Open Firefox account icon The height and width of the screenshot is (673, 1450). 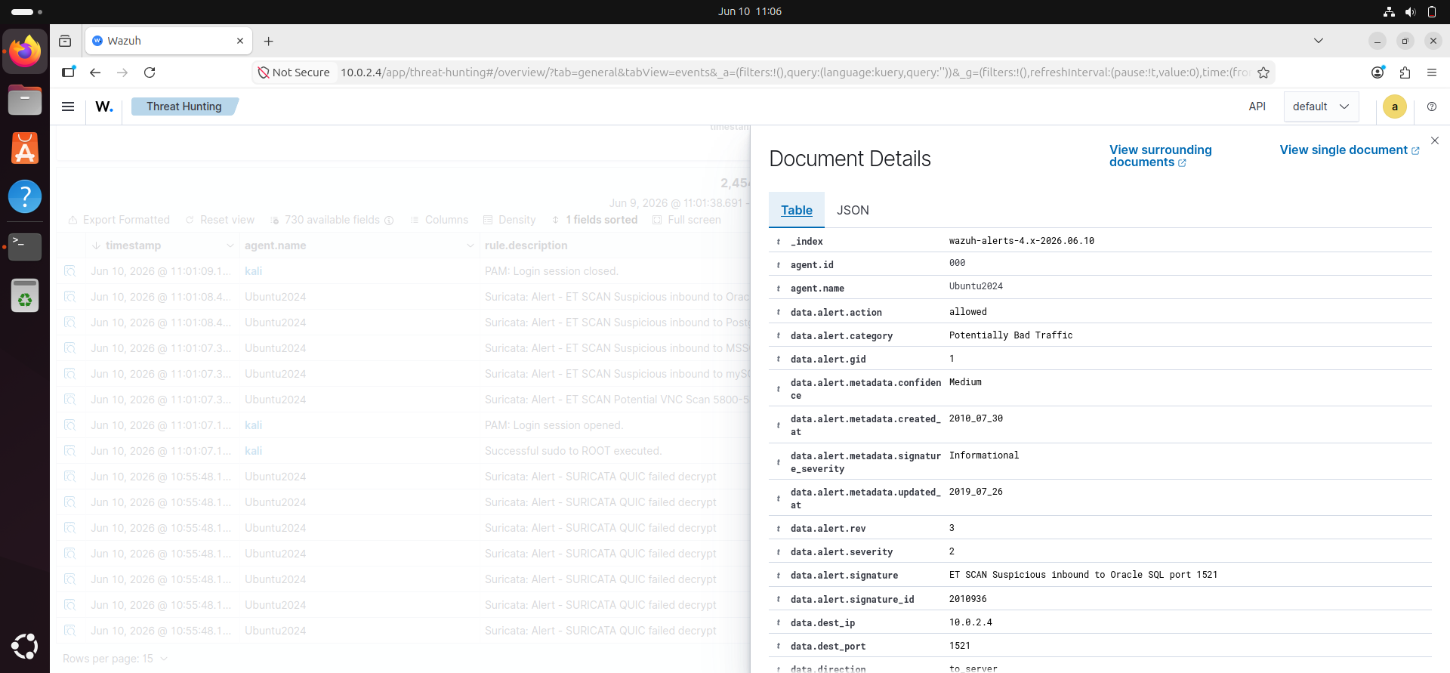pyautogui.click(x=1377, y=73)
